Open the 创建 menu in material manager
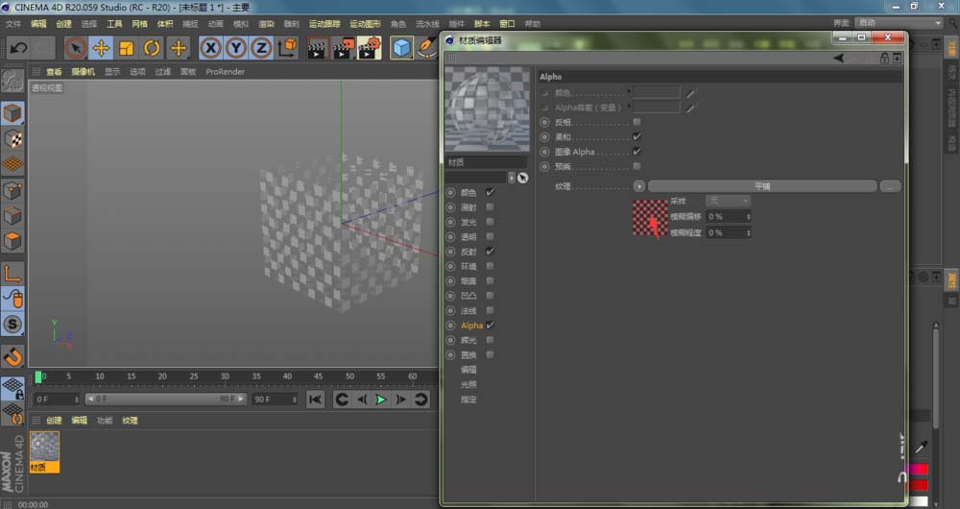The width and height of the screenshot is (960, 509). (54, 421)
